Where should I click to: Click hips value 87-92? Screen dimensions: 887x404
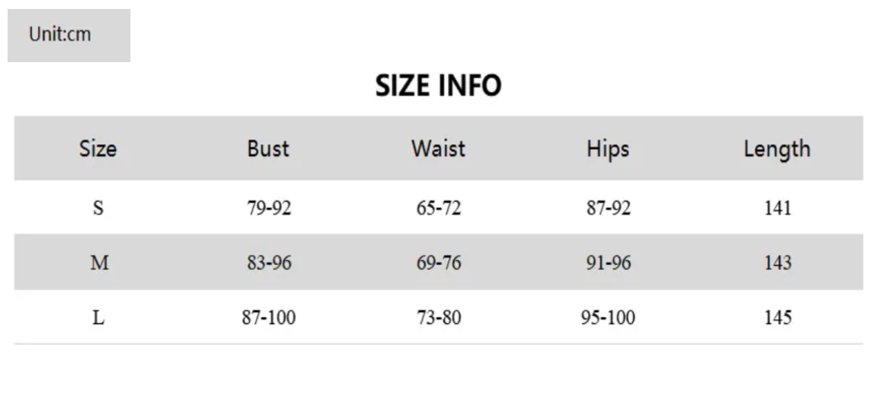coord(608,208)
